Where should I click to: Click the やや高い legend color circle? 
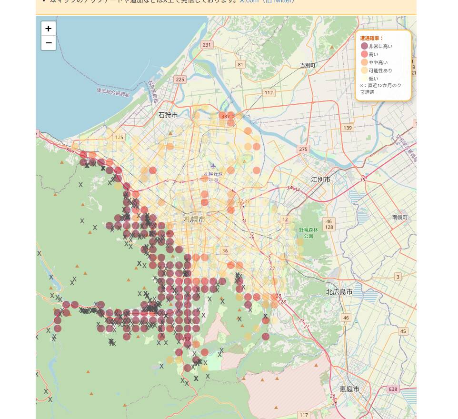(x=364, y=62)
